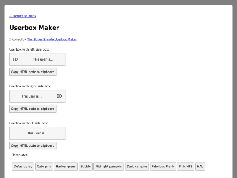Apply the Dark vampire template

[x=137, y=167]
